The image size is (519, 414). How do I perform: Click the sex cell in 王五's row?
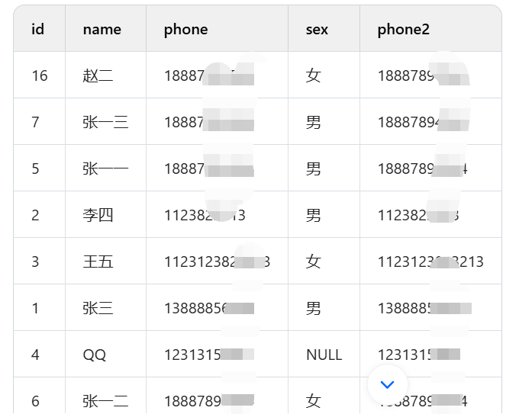pyautogui.click(x=314, y=262)
